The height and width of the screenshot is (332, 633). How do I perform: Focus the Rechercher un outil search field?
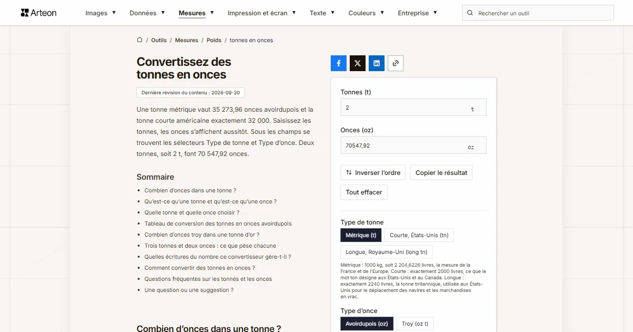pos(538,13)
